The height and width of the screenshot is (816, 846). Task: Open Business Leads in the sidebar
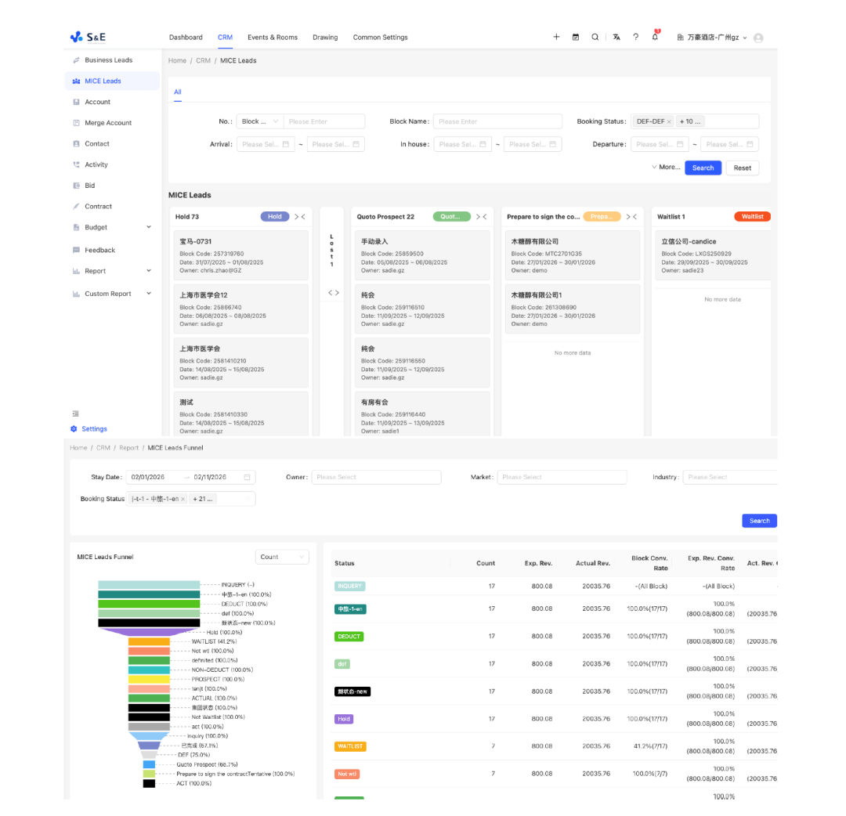(x=112, y=60)
